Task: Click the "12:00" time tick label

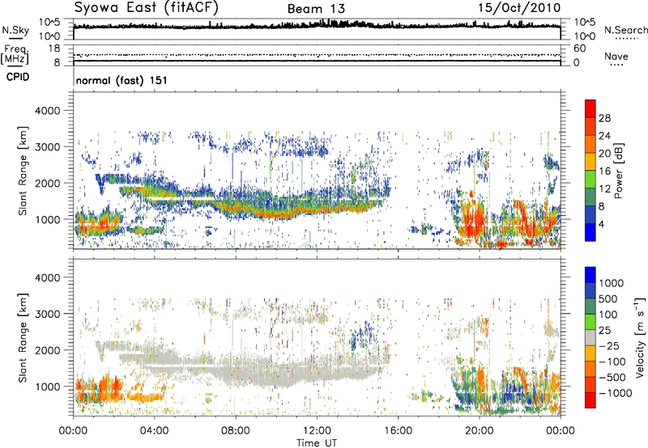Action: click(317, 431)
